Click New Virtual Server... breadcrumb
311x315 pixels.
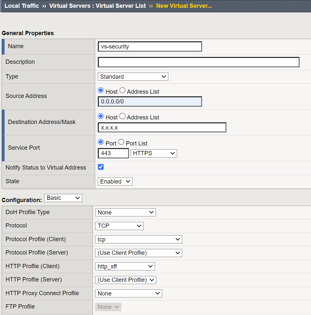(x=184, y=6)
